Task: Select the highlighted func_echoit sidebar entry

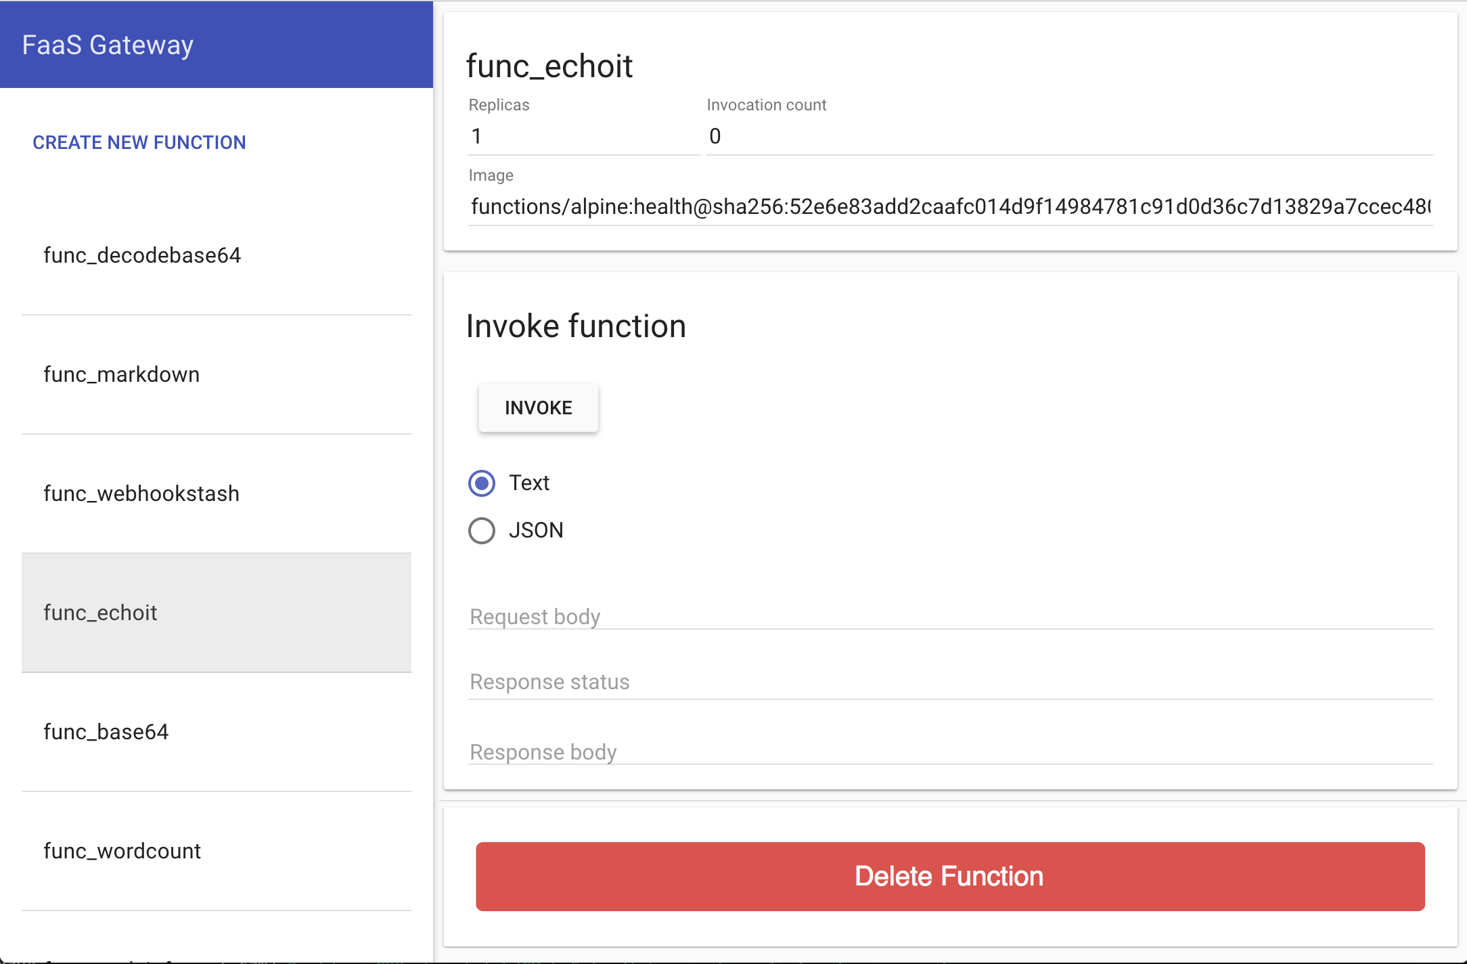Action: tap(217, 613)
